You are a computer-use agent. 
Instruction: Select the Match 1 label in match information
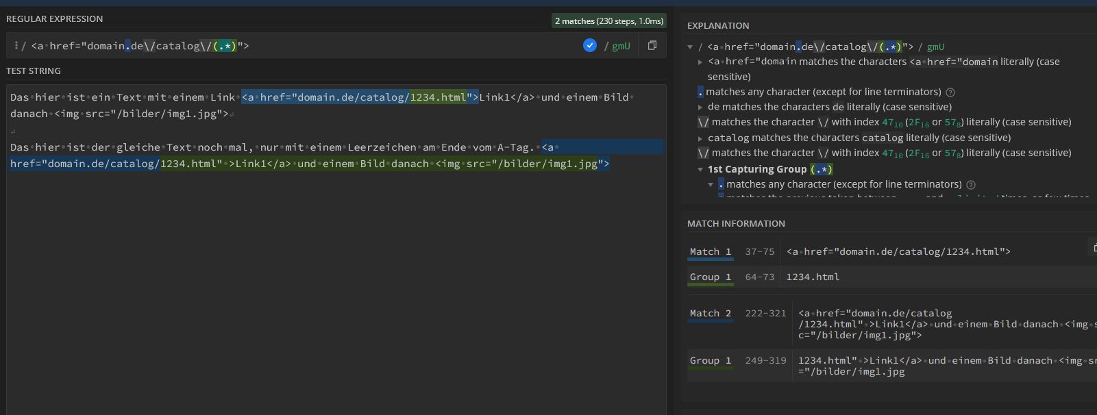click(710, 252)
